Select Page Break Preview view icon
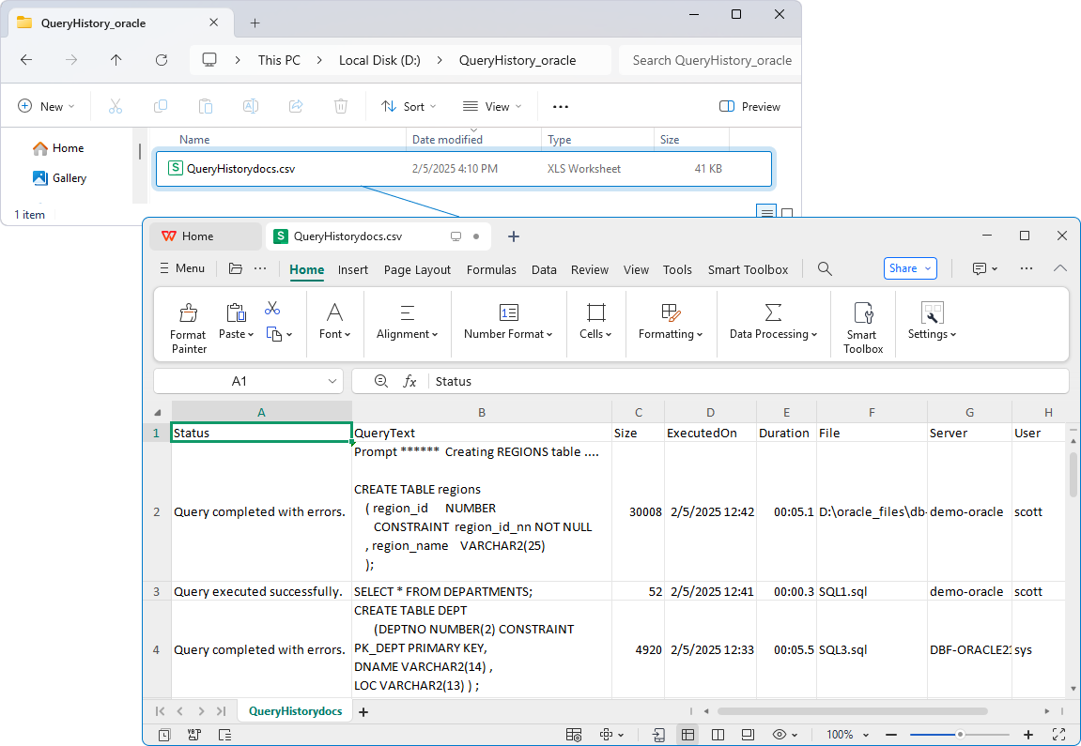Viewport: 1081px width, 746px height. coord(718,735)
